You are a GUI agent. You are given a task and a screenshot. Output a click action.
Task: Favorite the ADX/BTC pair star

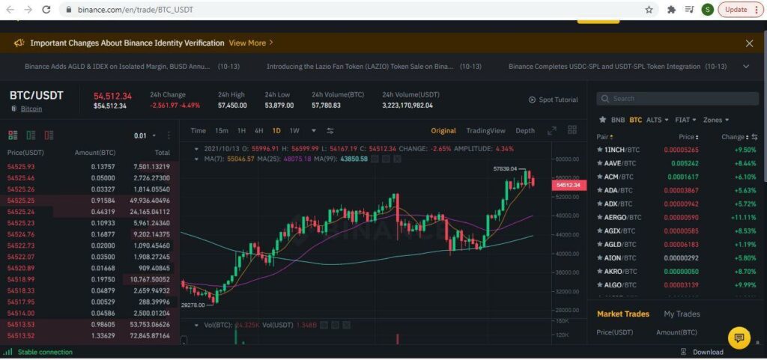click(x=600, y=204)
